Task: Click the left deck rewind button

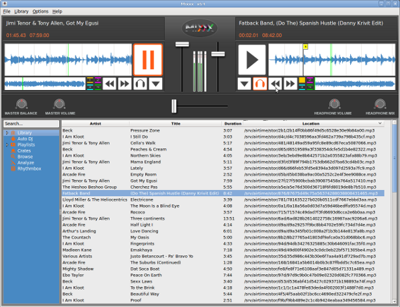Action: [x=110, y=83]
